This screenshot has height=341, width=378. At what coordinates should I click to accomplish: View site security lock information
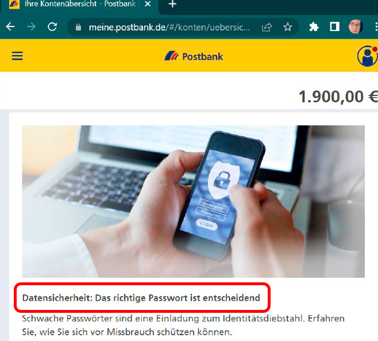pyautogui.click(x=78, y=27)
